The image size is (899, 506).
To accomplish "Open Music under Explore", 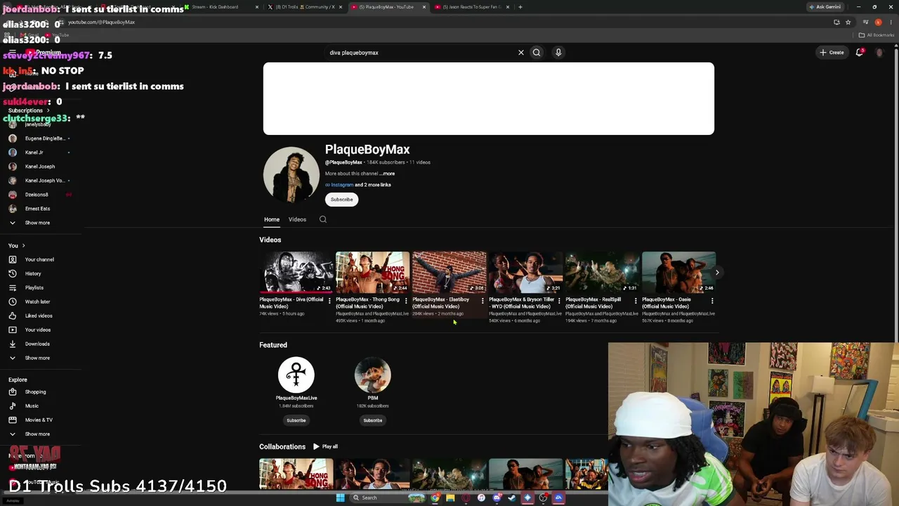I will point(32,406).
